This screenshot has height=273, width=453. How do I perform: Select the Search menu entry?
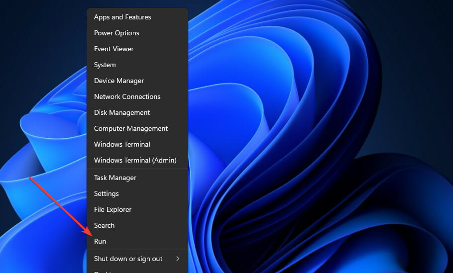point(104,225)
